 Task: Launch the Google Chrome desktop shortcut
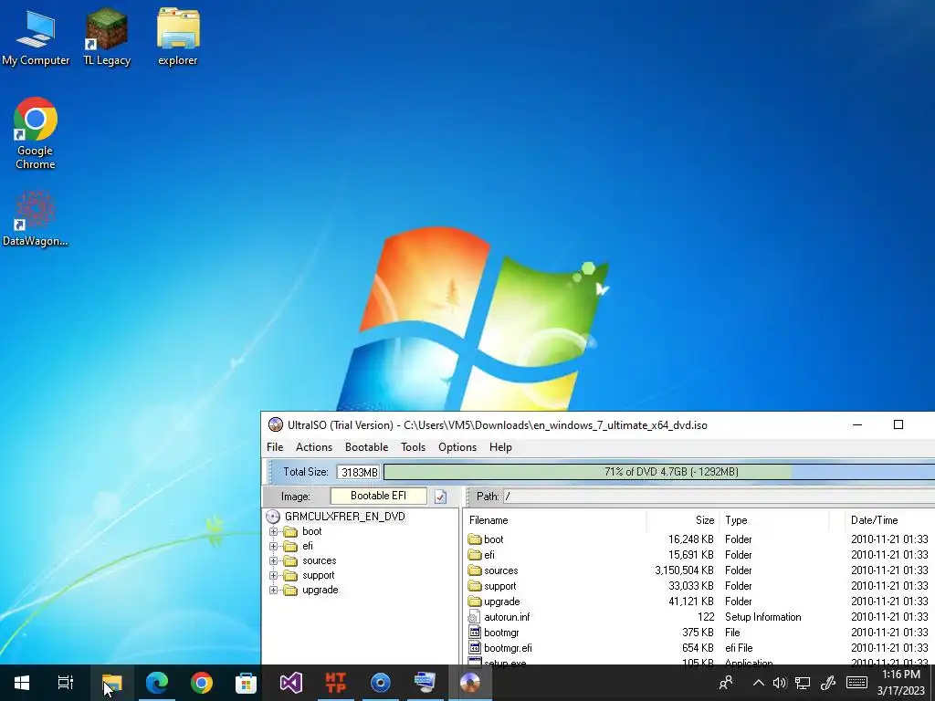pyautogui.click(x=36, y=133)
